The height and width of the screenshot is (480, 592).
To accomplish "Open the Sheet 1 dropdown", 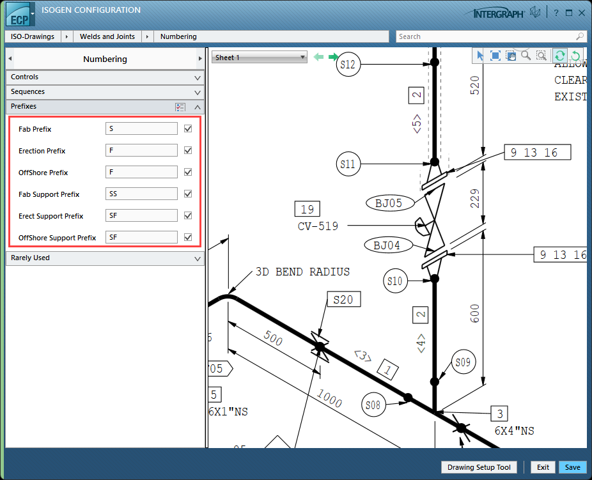I will point(260,58).
